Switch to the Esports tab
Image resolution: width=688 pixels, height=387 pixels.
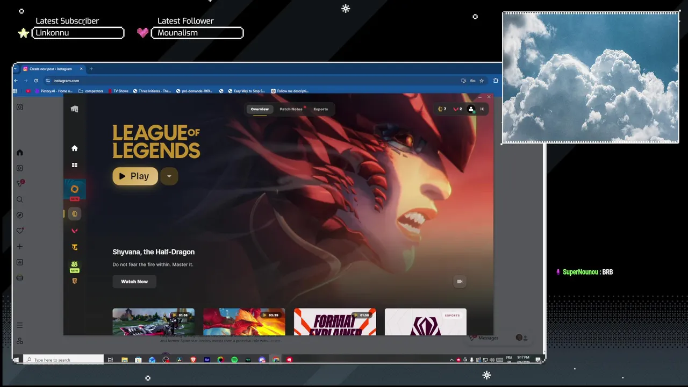(x=321, y=109)
